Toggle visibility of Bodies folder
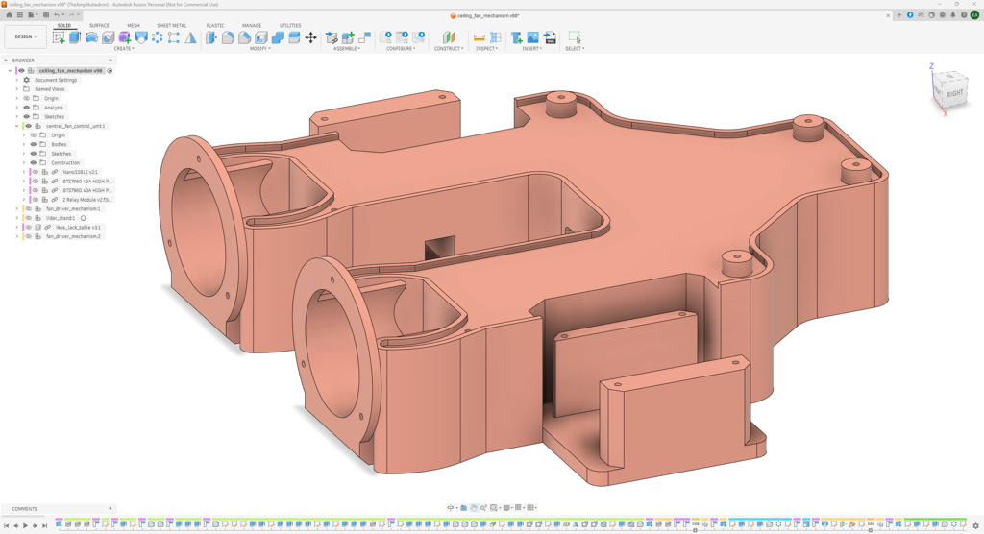The width and height of the screenshot is (984, 534). point(34,144)
